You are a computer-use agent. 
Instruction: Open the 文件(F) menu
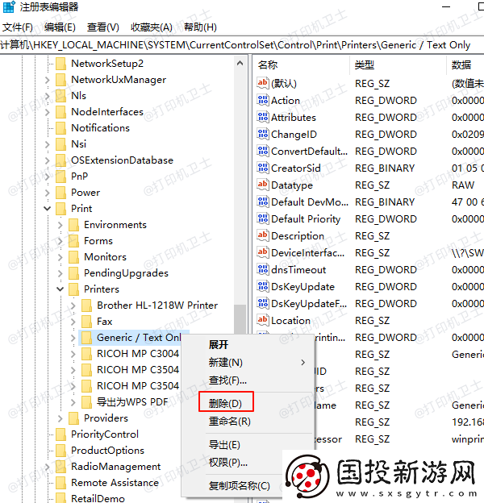click(18, 27)
